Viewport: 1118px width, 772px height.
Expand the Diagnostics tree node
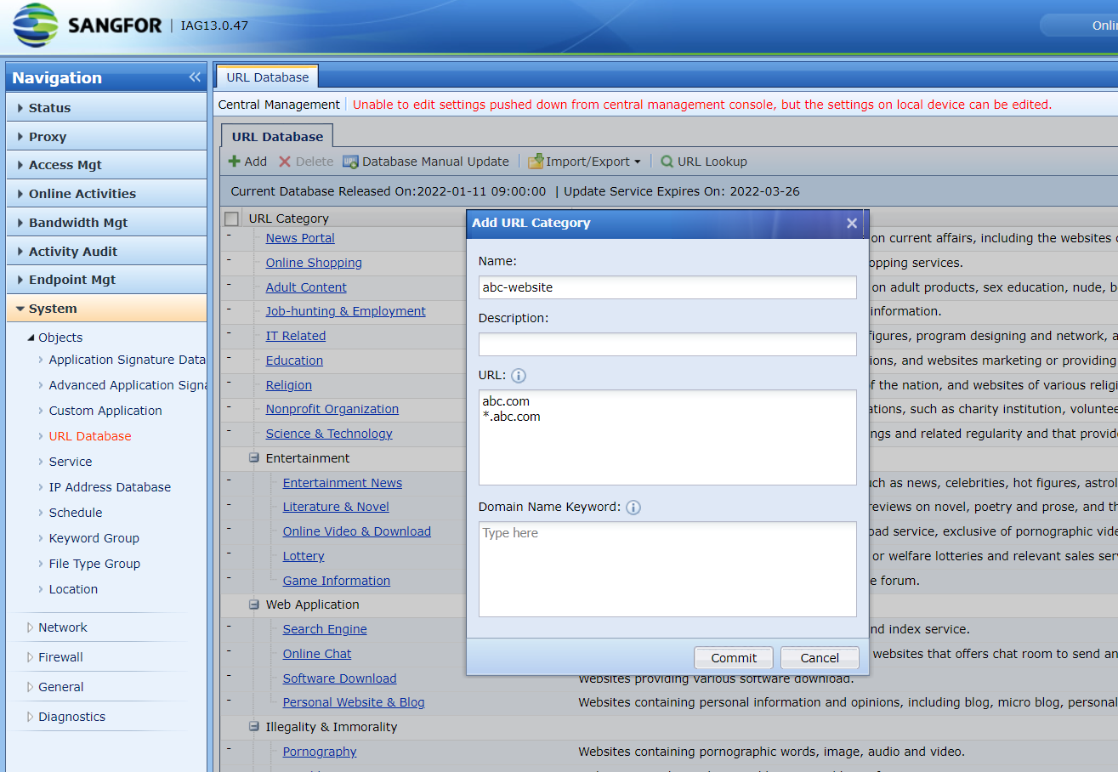(31, 717)
